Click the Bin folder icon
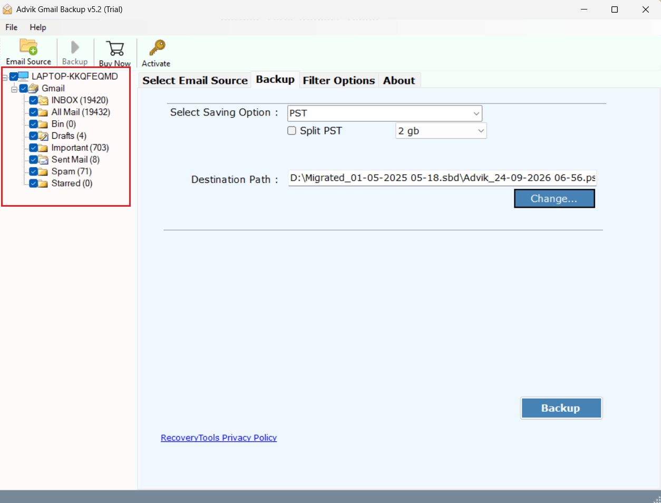Image resolution: width=661 pixels, height=503 pixels. [x=43, y=124]
